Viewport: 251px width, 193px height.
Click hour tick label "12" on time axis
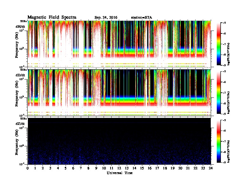119,168
